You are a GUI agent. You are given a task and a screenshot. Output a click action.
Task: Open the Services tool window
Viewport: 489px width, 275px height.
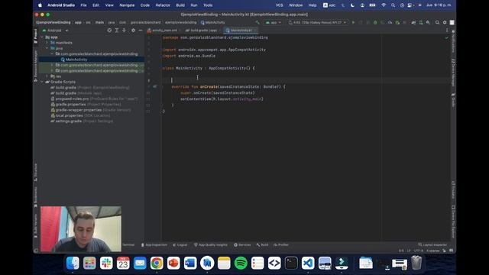click(x=242, y=244)
